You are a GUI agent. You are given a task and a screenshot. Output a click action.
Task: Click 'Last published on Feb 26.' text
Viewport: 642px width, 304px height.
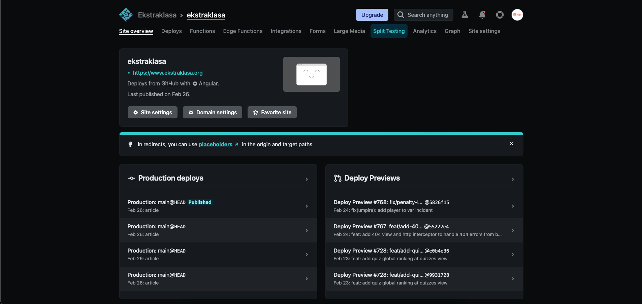click(159, 94)
